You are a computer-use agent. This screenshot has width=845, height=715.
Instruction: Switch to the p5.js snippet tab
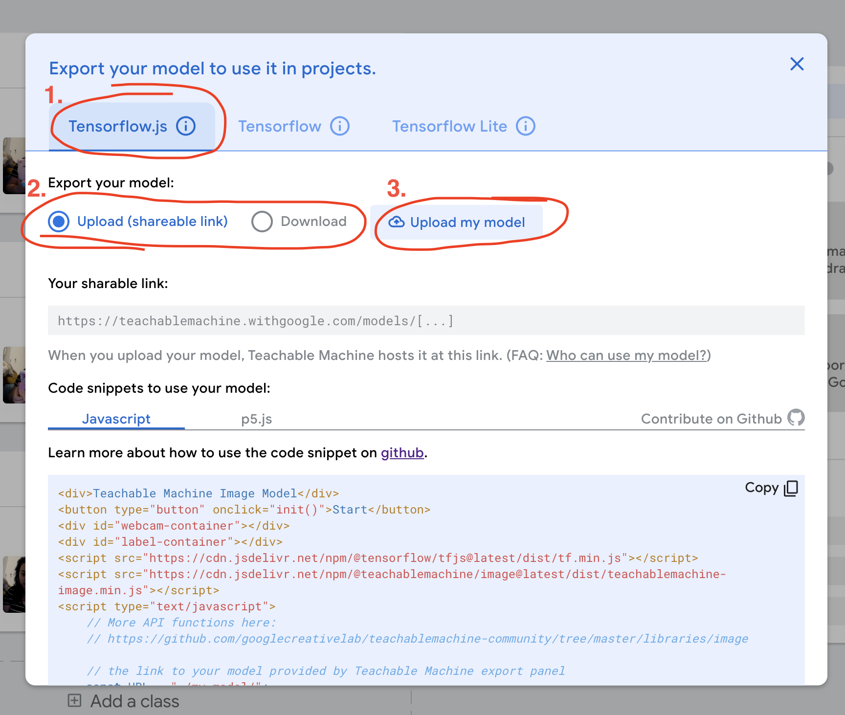click(x=256, y=419)
